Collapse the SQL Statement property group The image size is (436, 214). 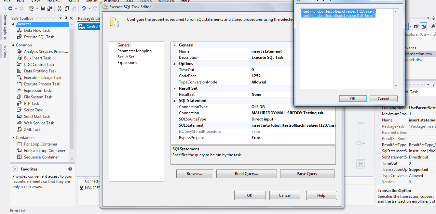coord(174,100)
